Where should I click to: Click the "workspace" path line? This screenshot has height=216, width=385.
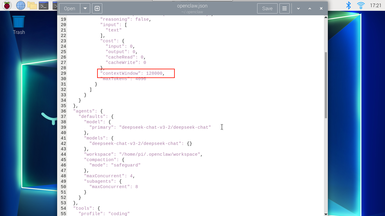click(143, 154)
